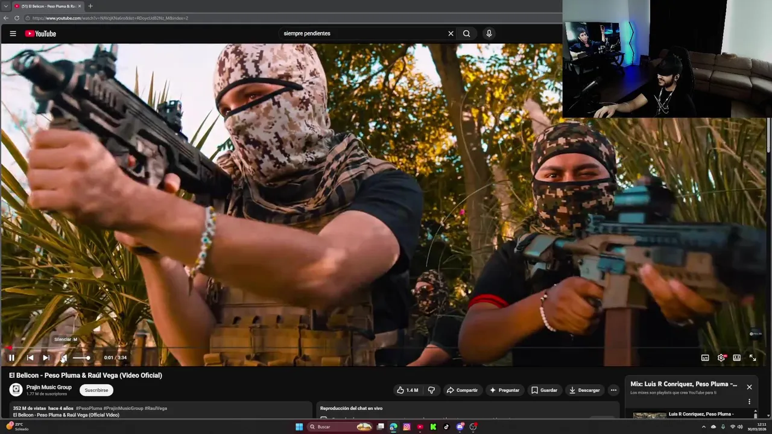772x434 pixels.
Task: Open Prajin Music Group channel avatar
Action: (16, 390)
